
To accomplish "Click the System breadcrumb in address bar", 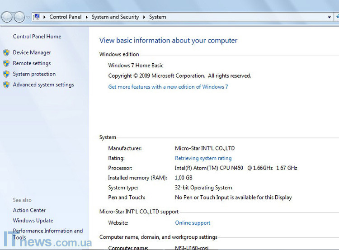I will click(x=157, y=17).
